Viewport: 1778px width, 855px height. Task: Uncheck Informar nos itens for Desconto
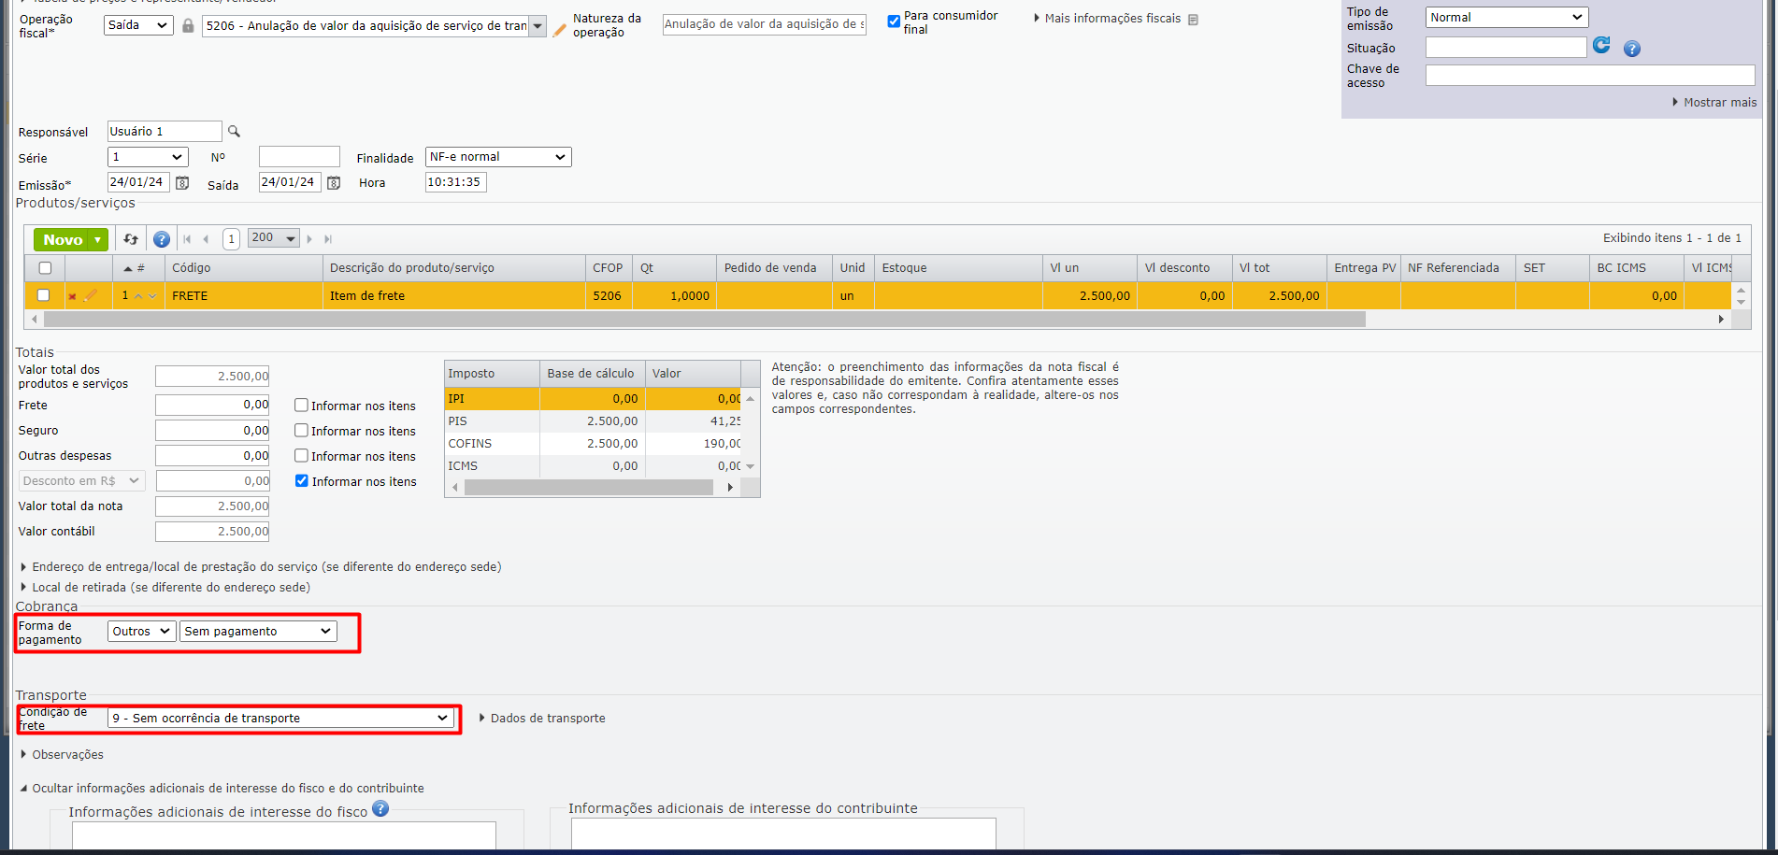(301, 481)
